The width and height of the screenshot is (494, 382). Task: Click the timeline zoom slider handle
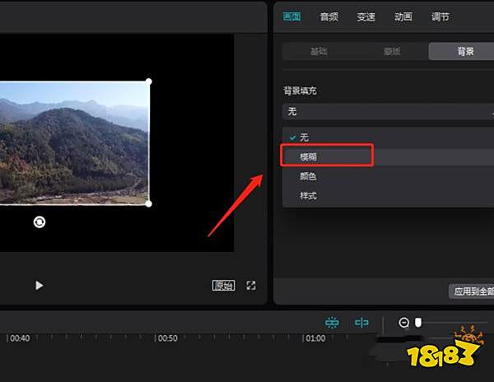(418, 323)
